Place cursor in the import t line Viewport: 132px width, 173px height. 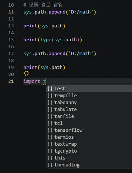35,81
